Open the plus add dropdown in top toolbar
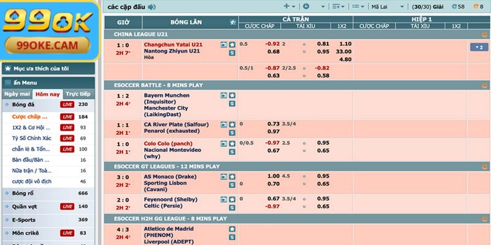The image size is (491, 245). tap(289, 6)
